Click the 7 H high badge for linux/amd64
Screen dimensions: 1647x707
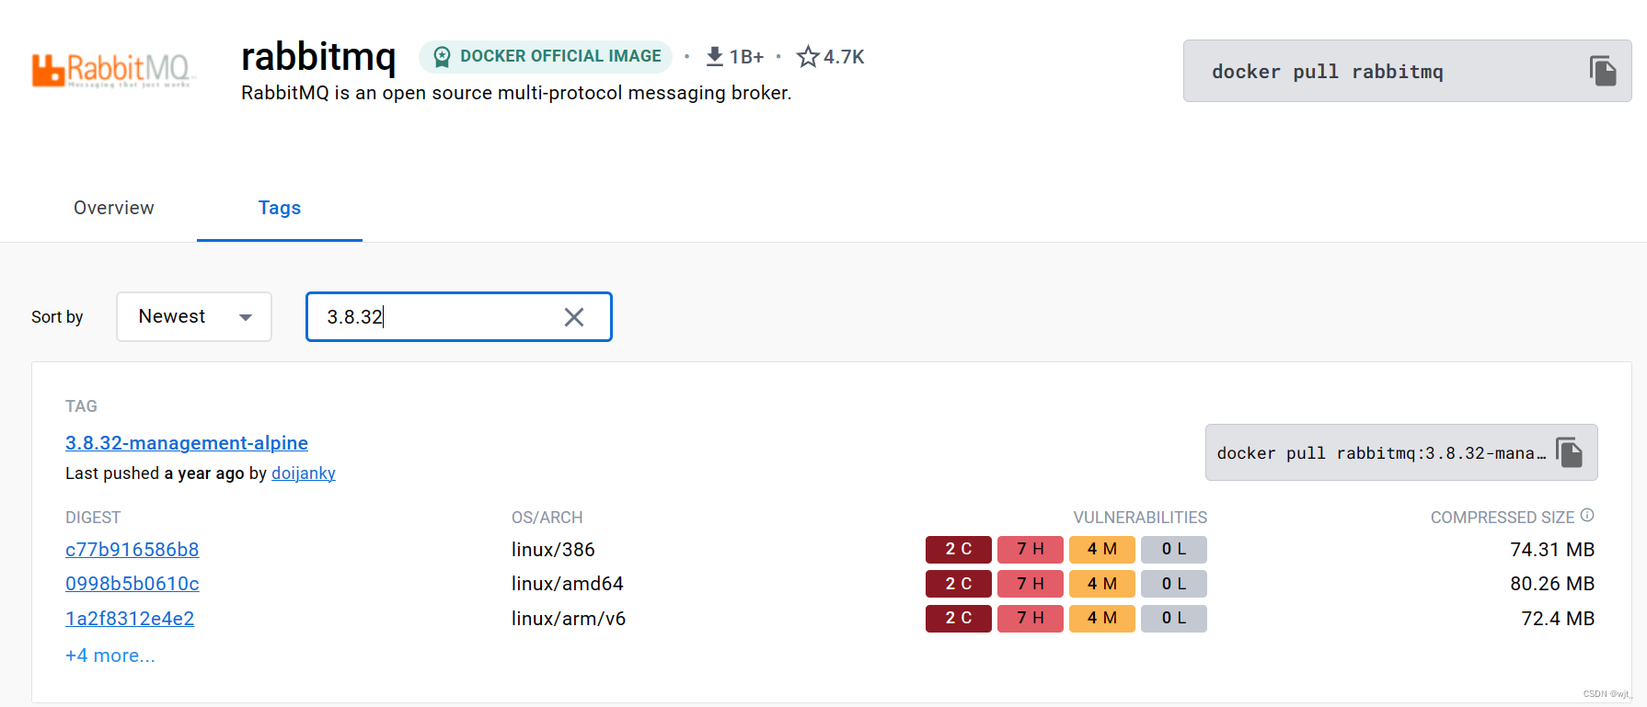pyautogui.click(x=1031, y=584)
